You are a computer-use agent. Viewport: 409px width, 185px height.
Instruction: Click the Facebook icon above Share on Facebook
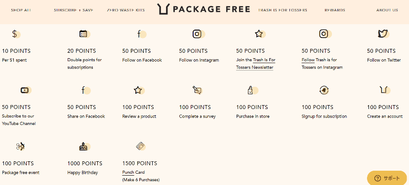point(83,90)
